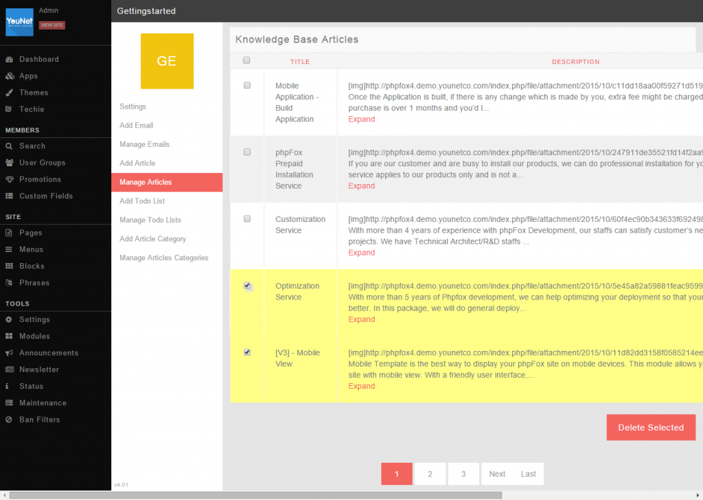Open the app Settings menu item

pos(167,106)
